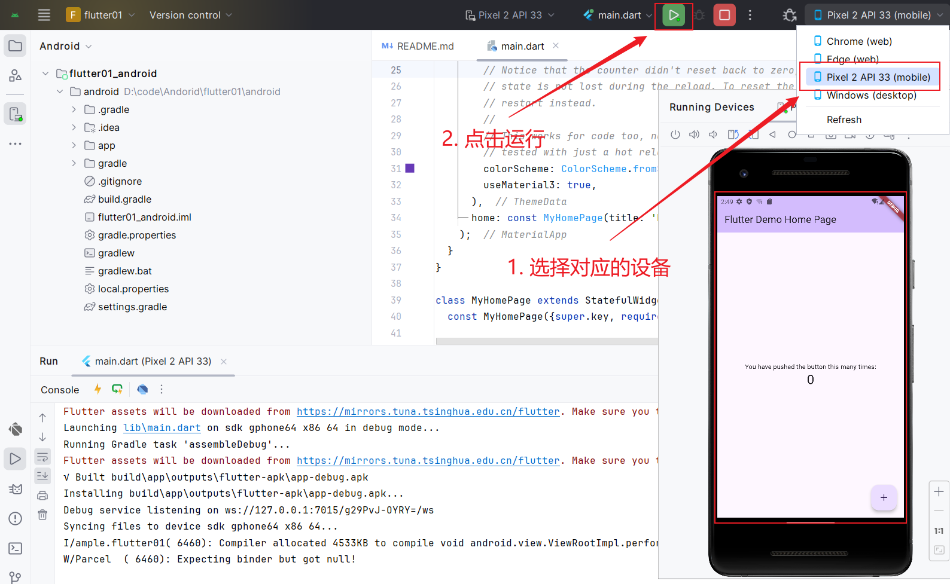Open Problems tool window

tap(16, 518)
